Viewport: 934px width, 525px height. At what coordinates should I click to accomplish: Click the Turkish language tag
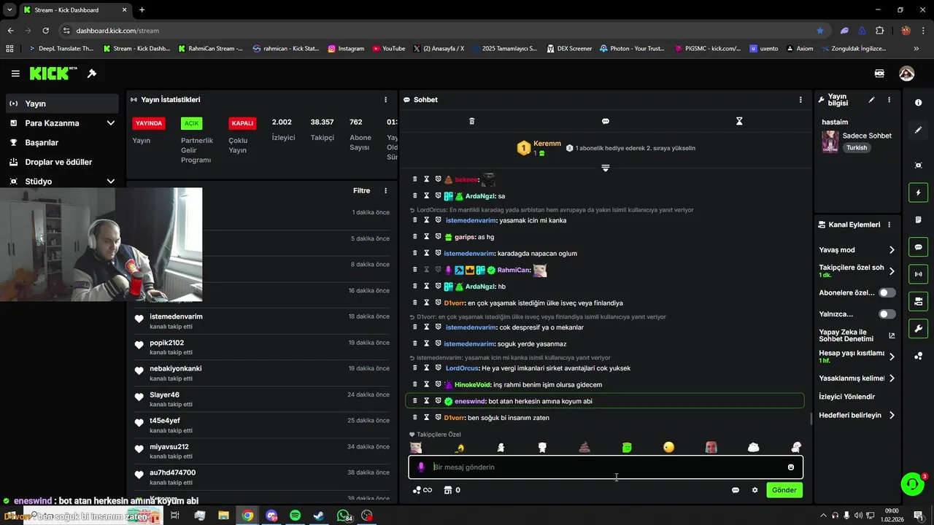[857, 148]
